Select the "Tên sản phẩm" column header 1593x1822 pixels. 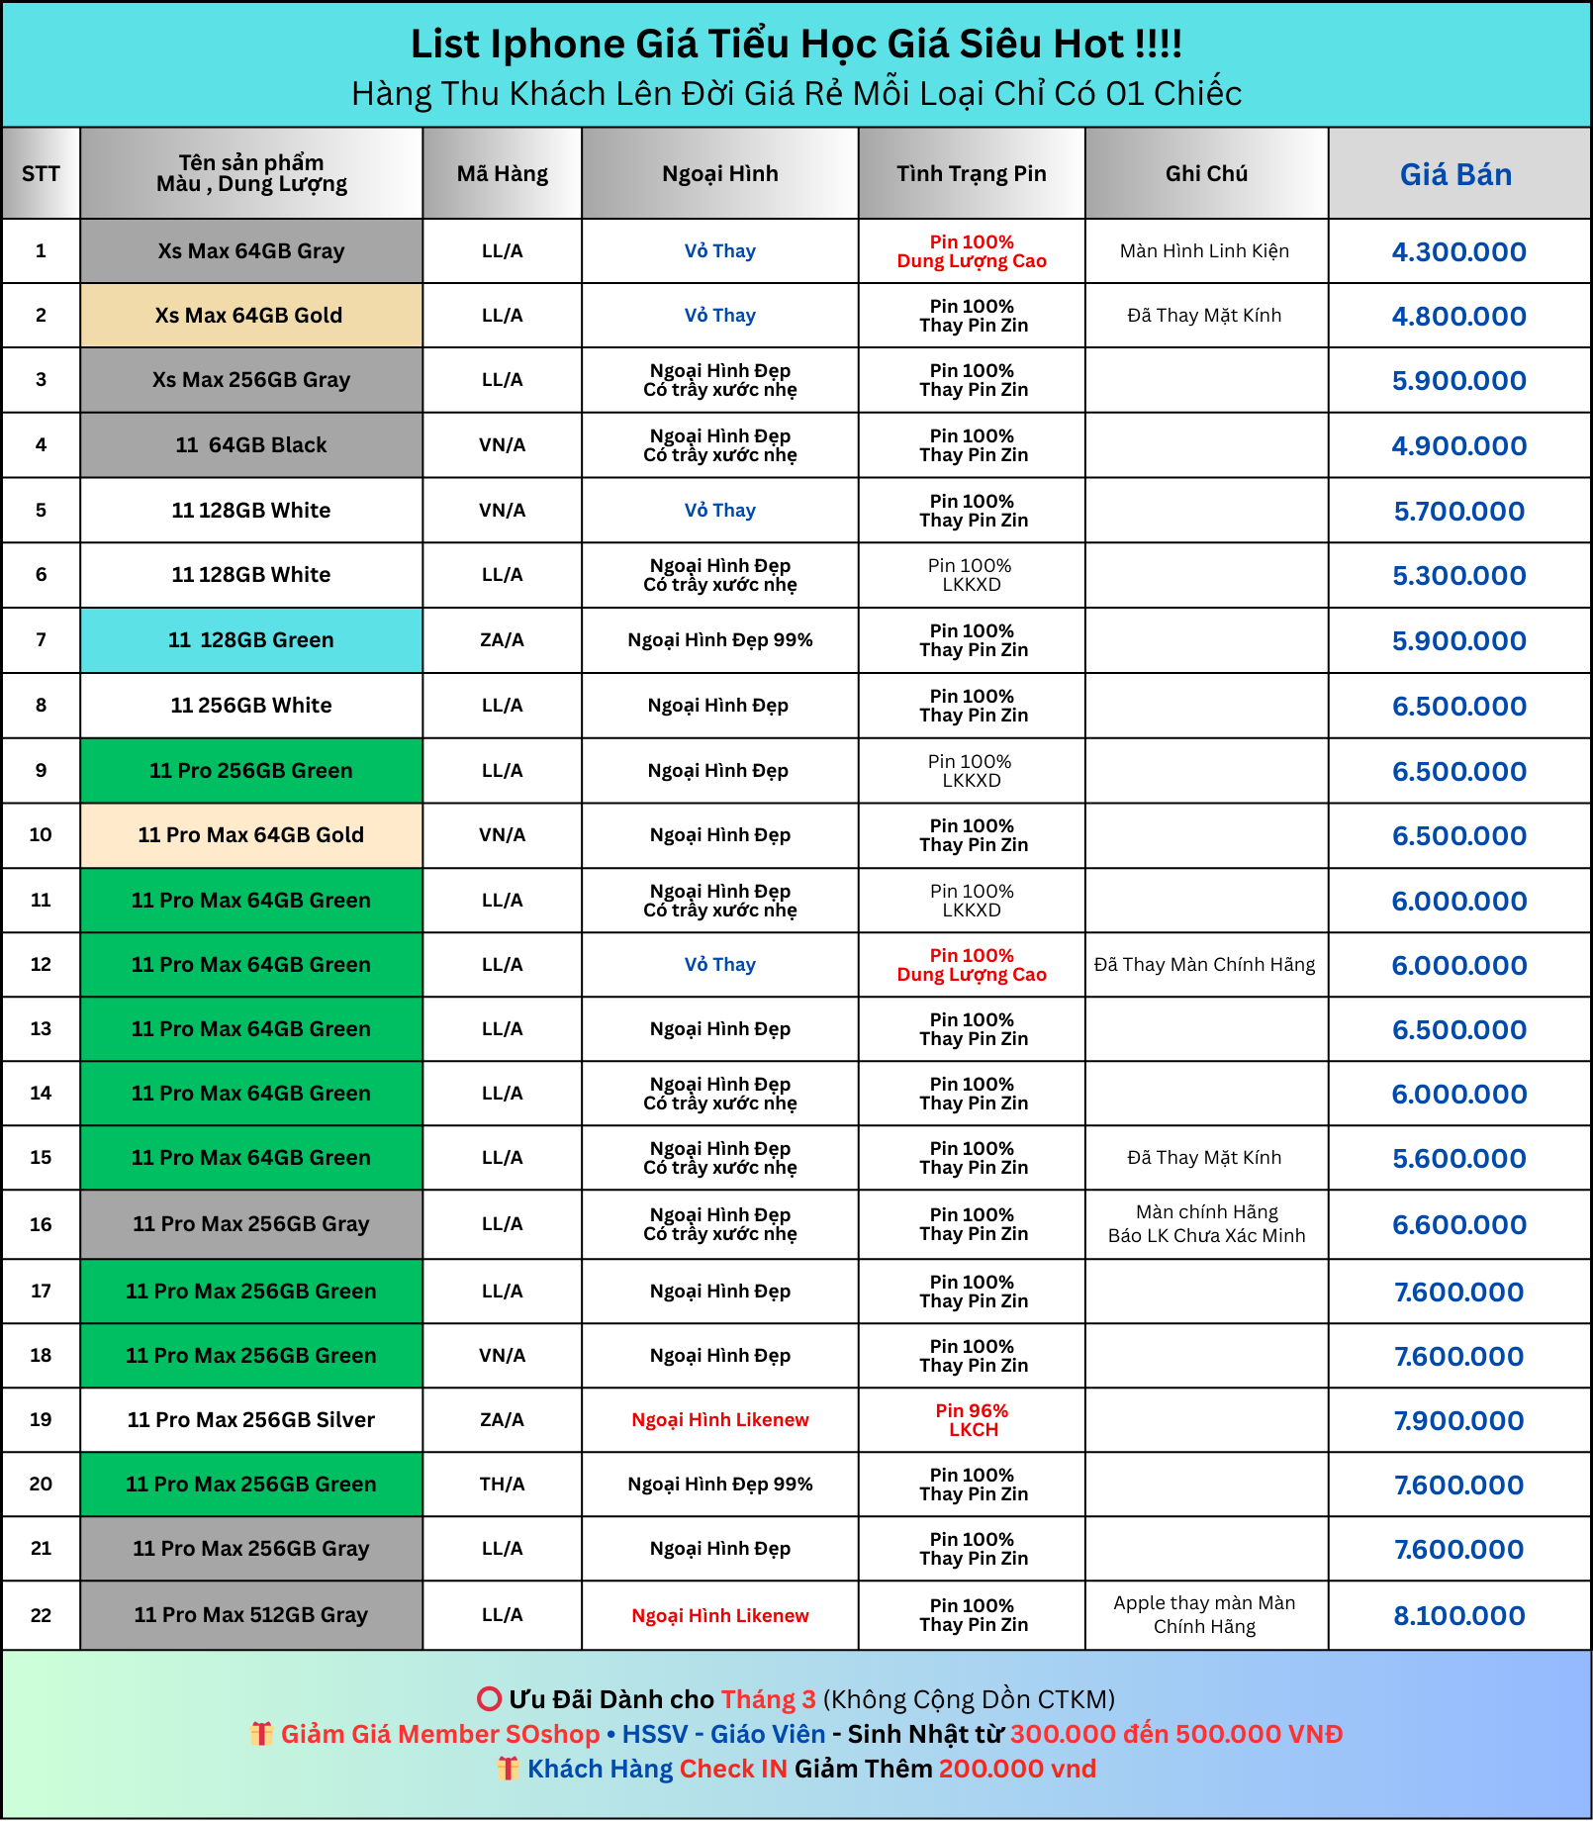click(251, 173)
